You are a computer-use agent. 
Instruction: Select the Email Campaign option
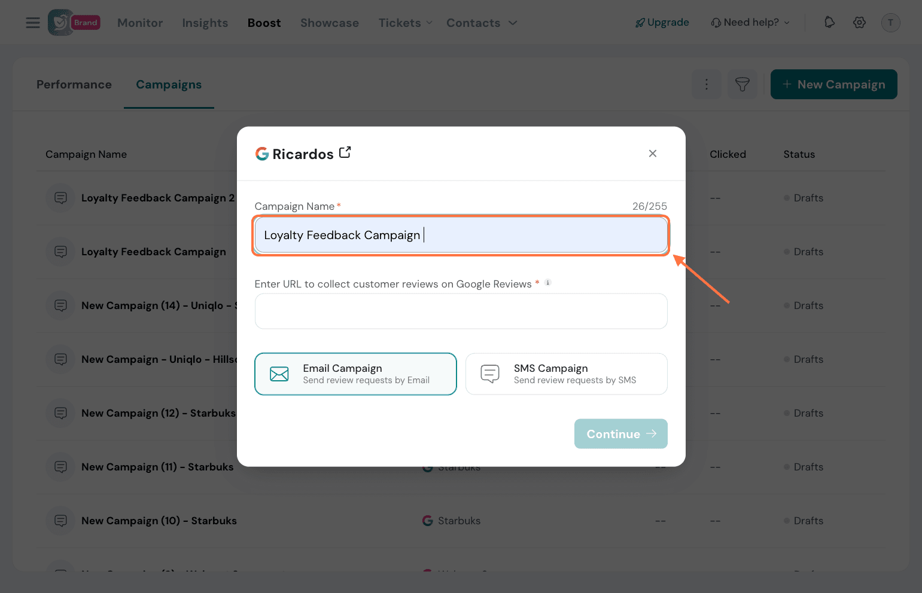click(x=355, y=374)
